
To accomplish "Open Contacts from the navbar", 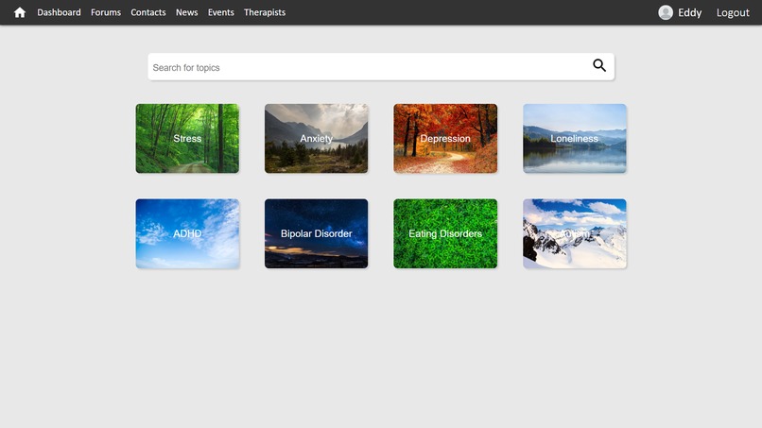I will 148,12.
